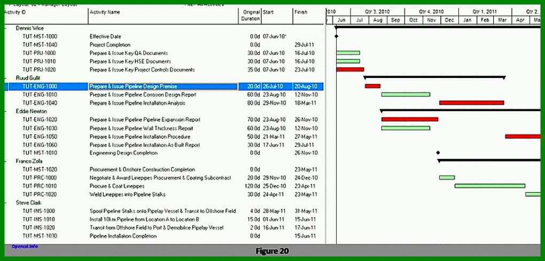Click the 'Qtr 1, 2011' timescale header
Image resolution: width=545 pixels, height=261 pixels.
click(485, 11)
